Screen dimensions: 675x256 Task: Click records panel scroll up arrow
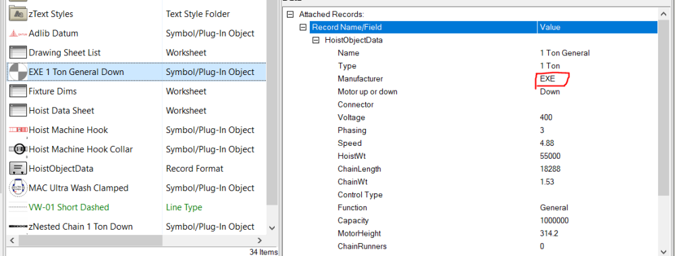(x=664, y=14)
